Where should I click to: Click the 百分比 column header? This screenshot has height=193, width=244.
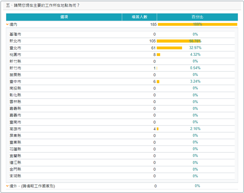click(x=197, y=17)
